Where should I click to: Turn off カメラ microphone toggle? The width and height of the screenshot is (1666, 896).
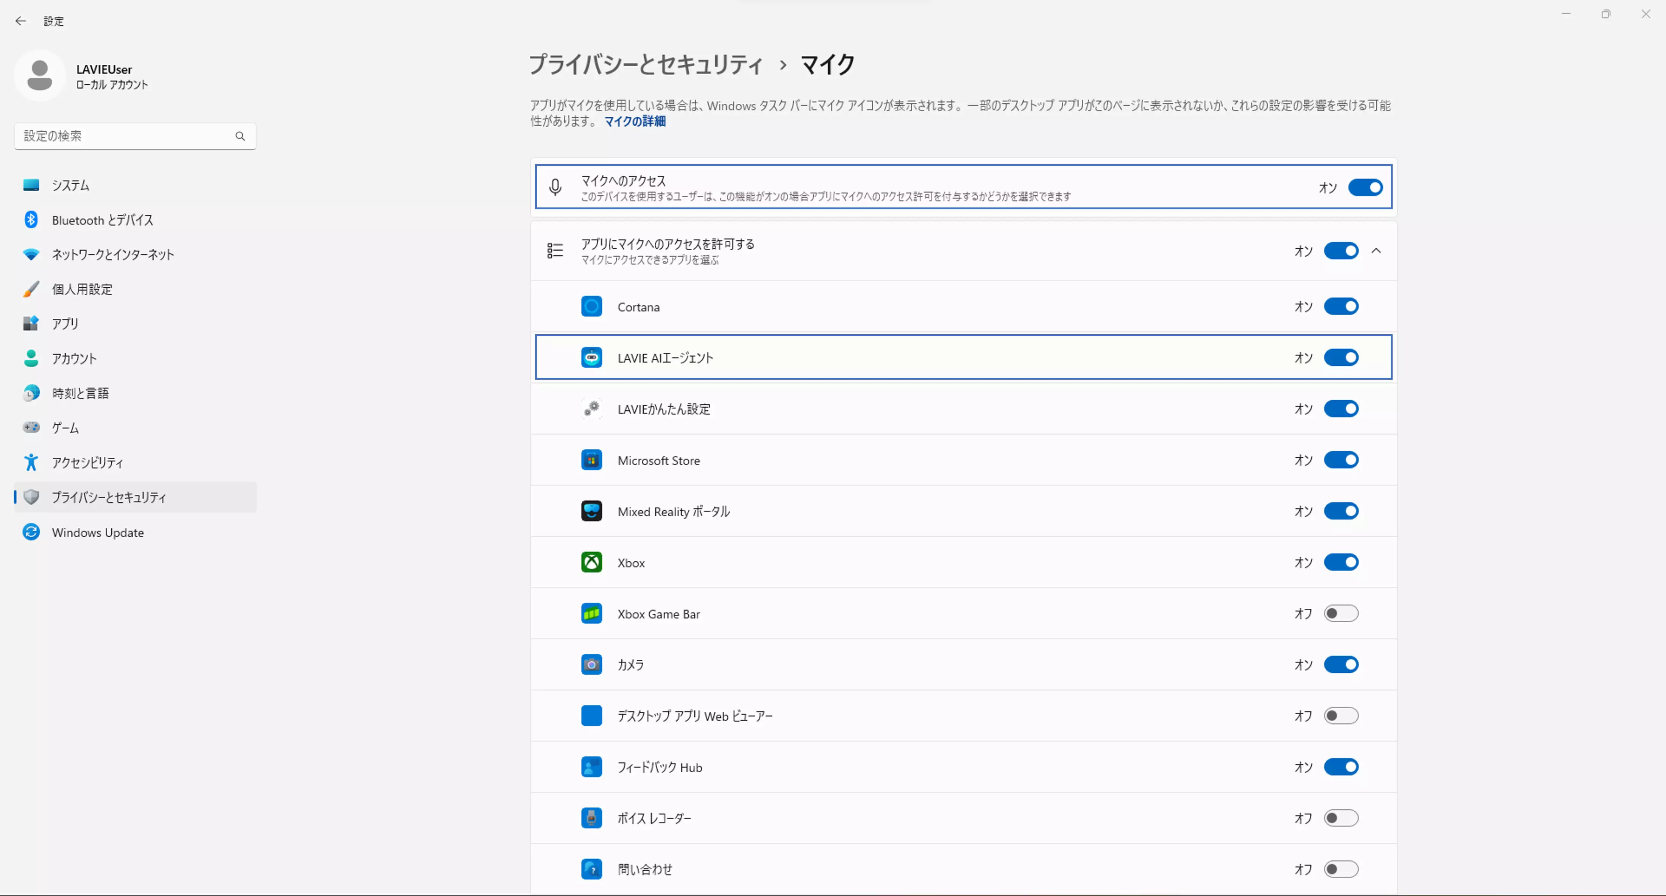[1341, 665]
